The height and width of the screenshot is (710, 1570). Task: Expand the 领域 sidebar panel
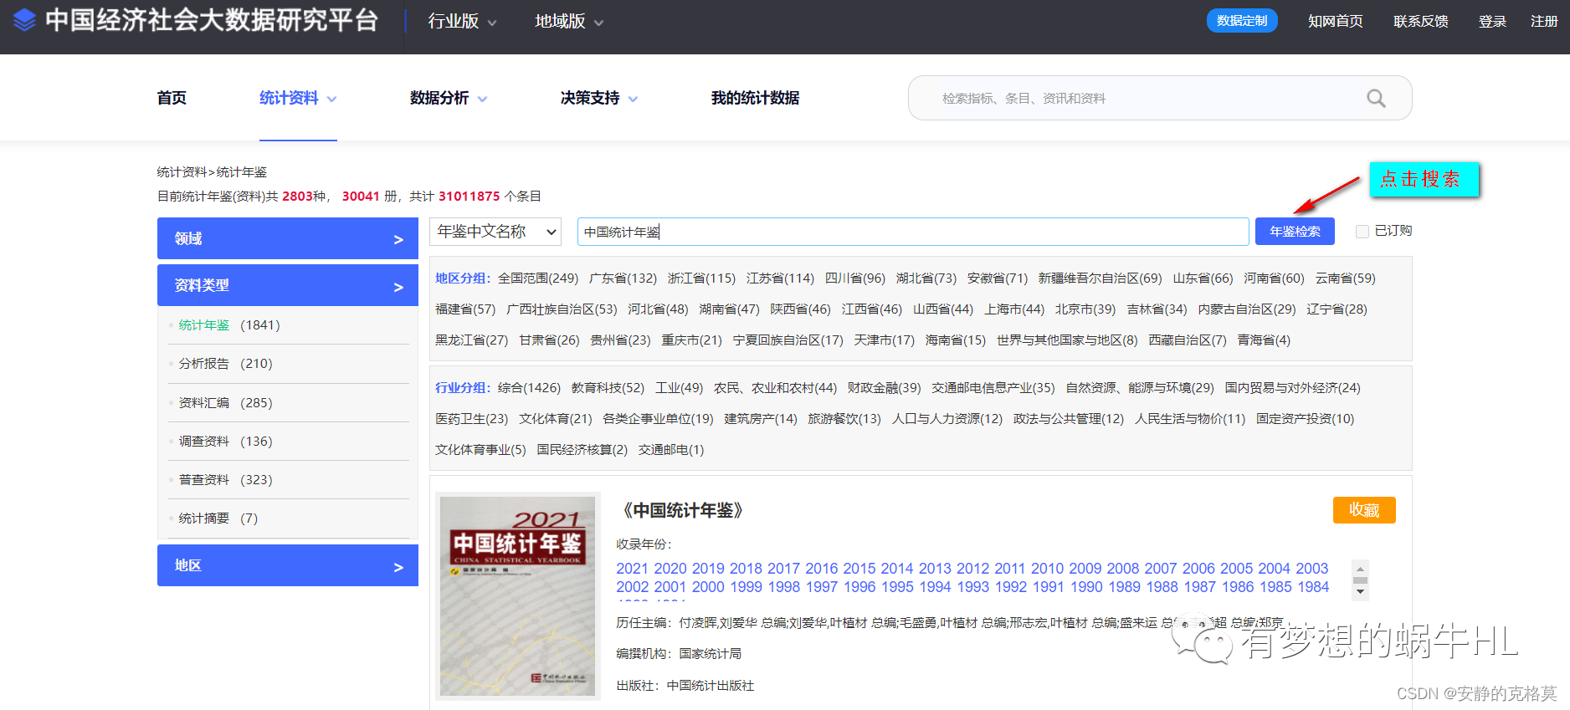pos(288,238)
